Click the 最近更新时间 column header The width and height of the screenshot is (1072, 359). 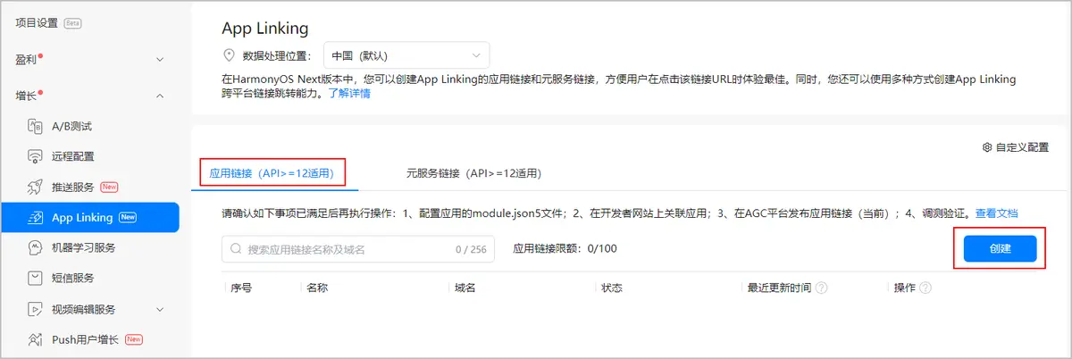tap(780, 288)
